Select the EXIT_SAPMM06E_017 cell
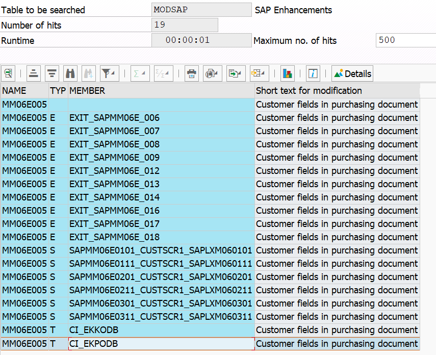The image size is (436, 355). [x=161, y=224]
